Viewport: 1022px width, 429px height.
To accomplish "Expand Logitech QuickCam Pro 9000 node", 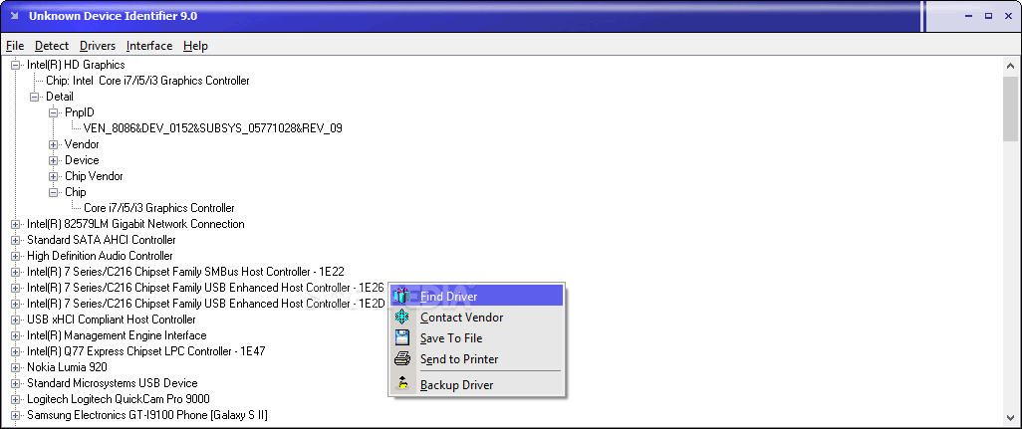I will point(16,400).
